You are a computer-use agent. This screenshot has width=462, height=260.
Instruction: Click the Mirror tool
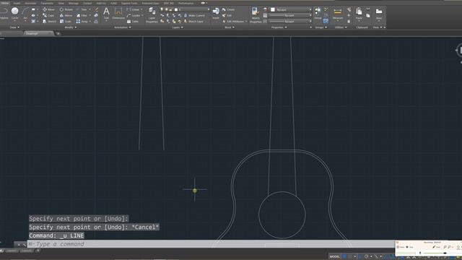(x=66, y=15)
